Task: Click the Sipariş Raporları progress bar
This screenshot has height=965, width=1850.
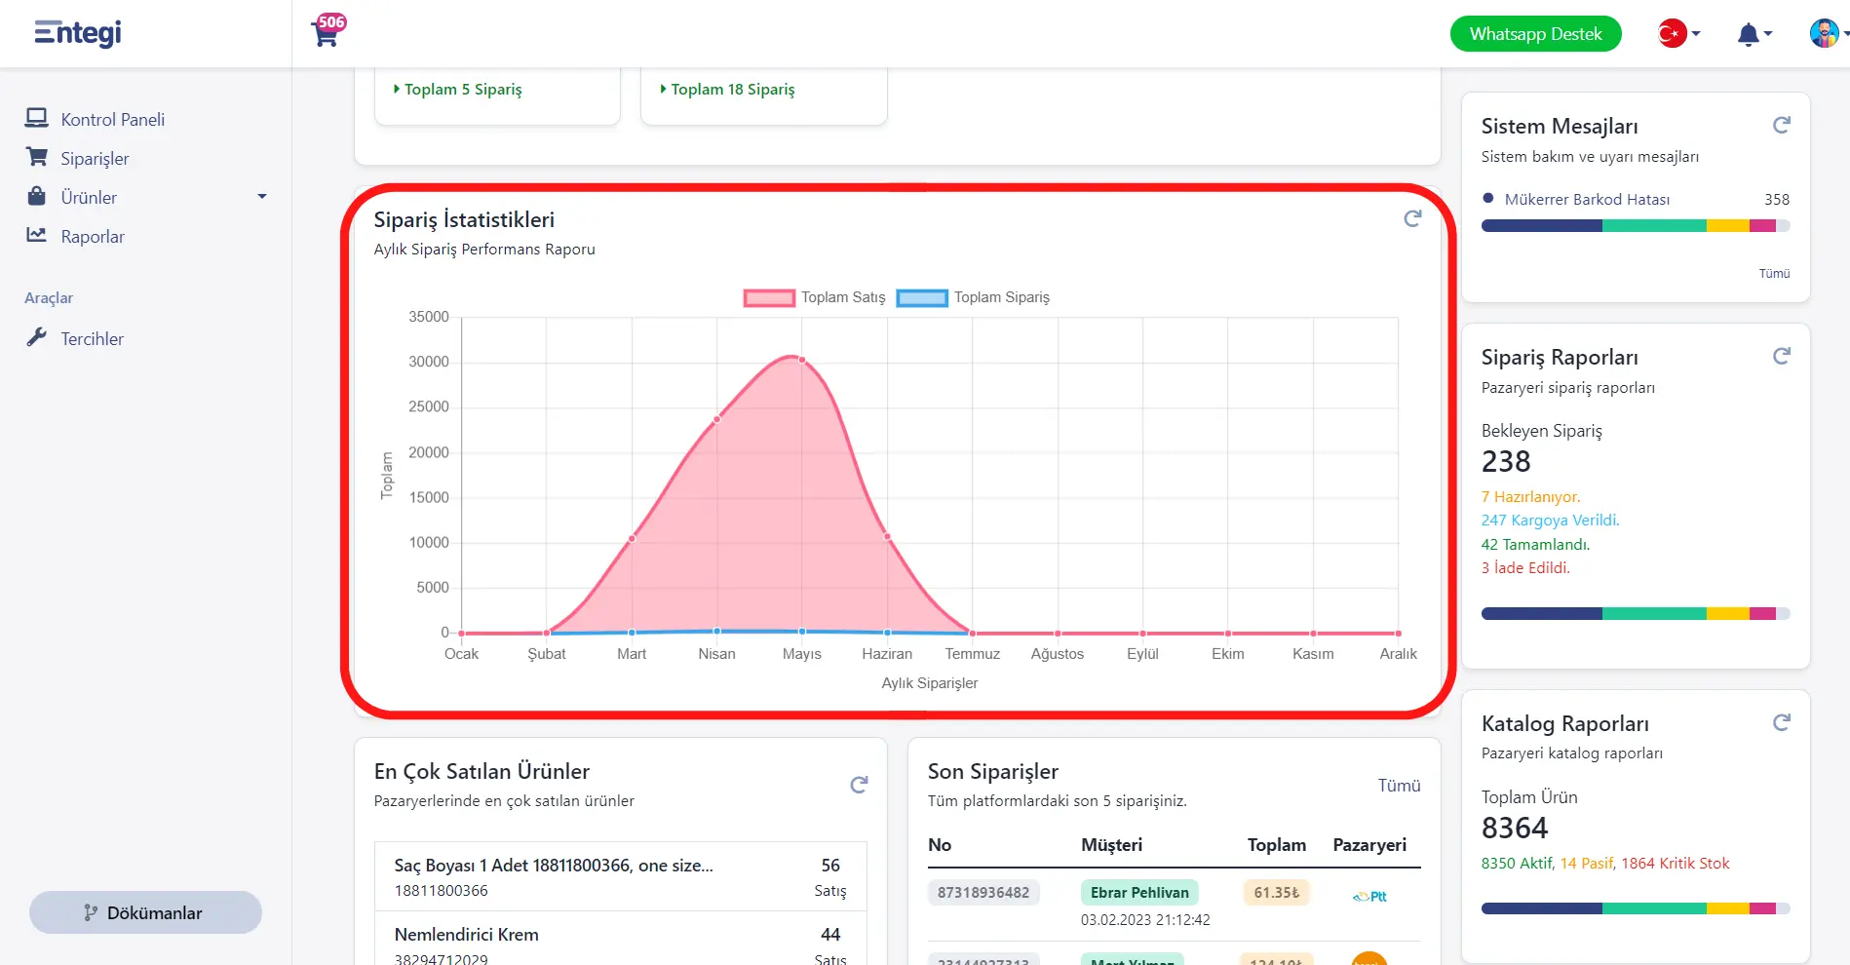Action: pyautogui.click(x=1636, y=614)
